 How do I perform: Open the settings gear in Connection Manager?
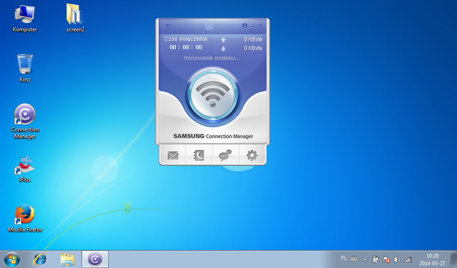coord(252,155)
